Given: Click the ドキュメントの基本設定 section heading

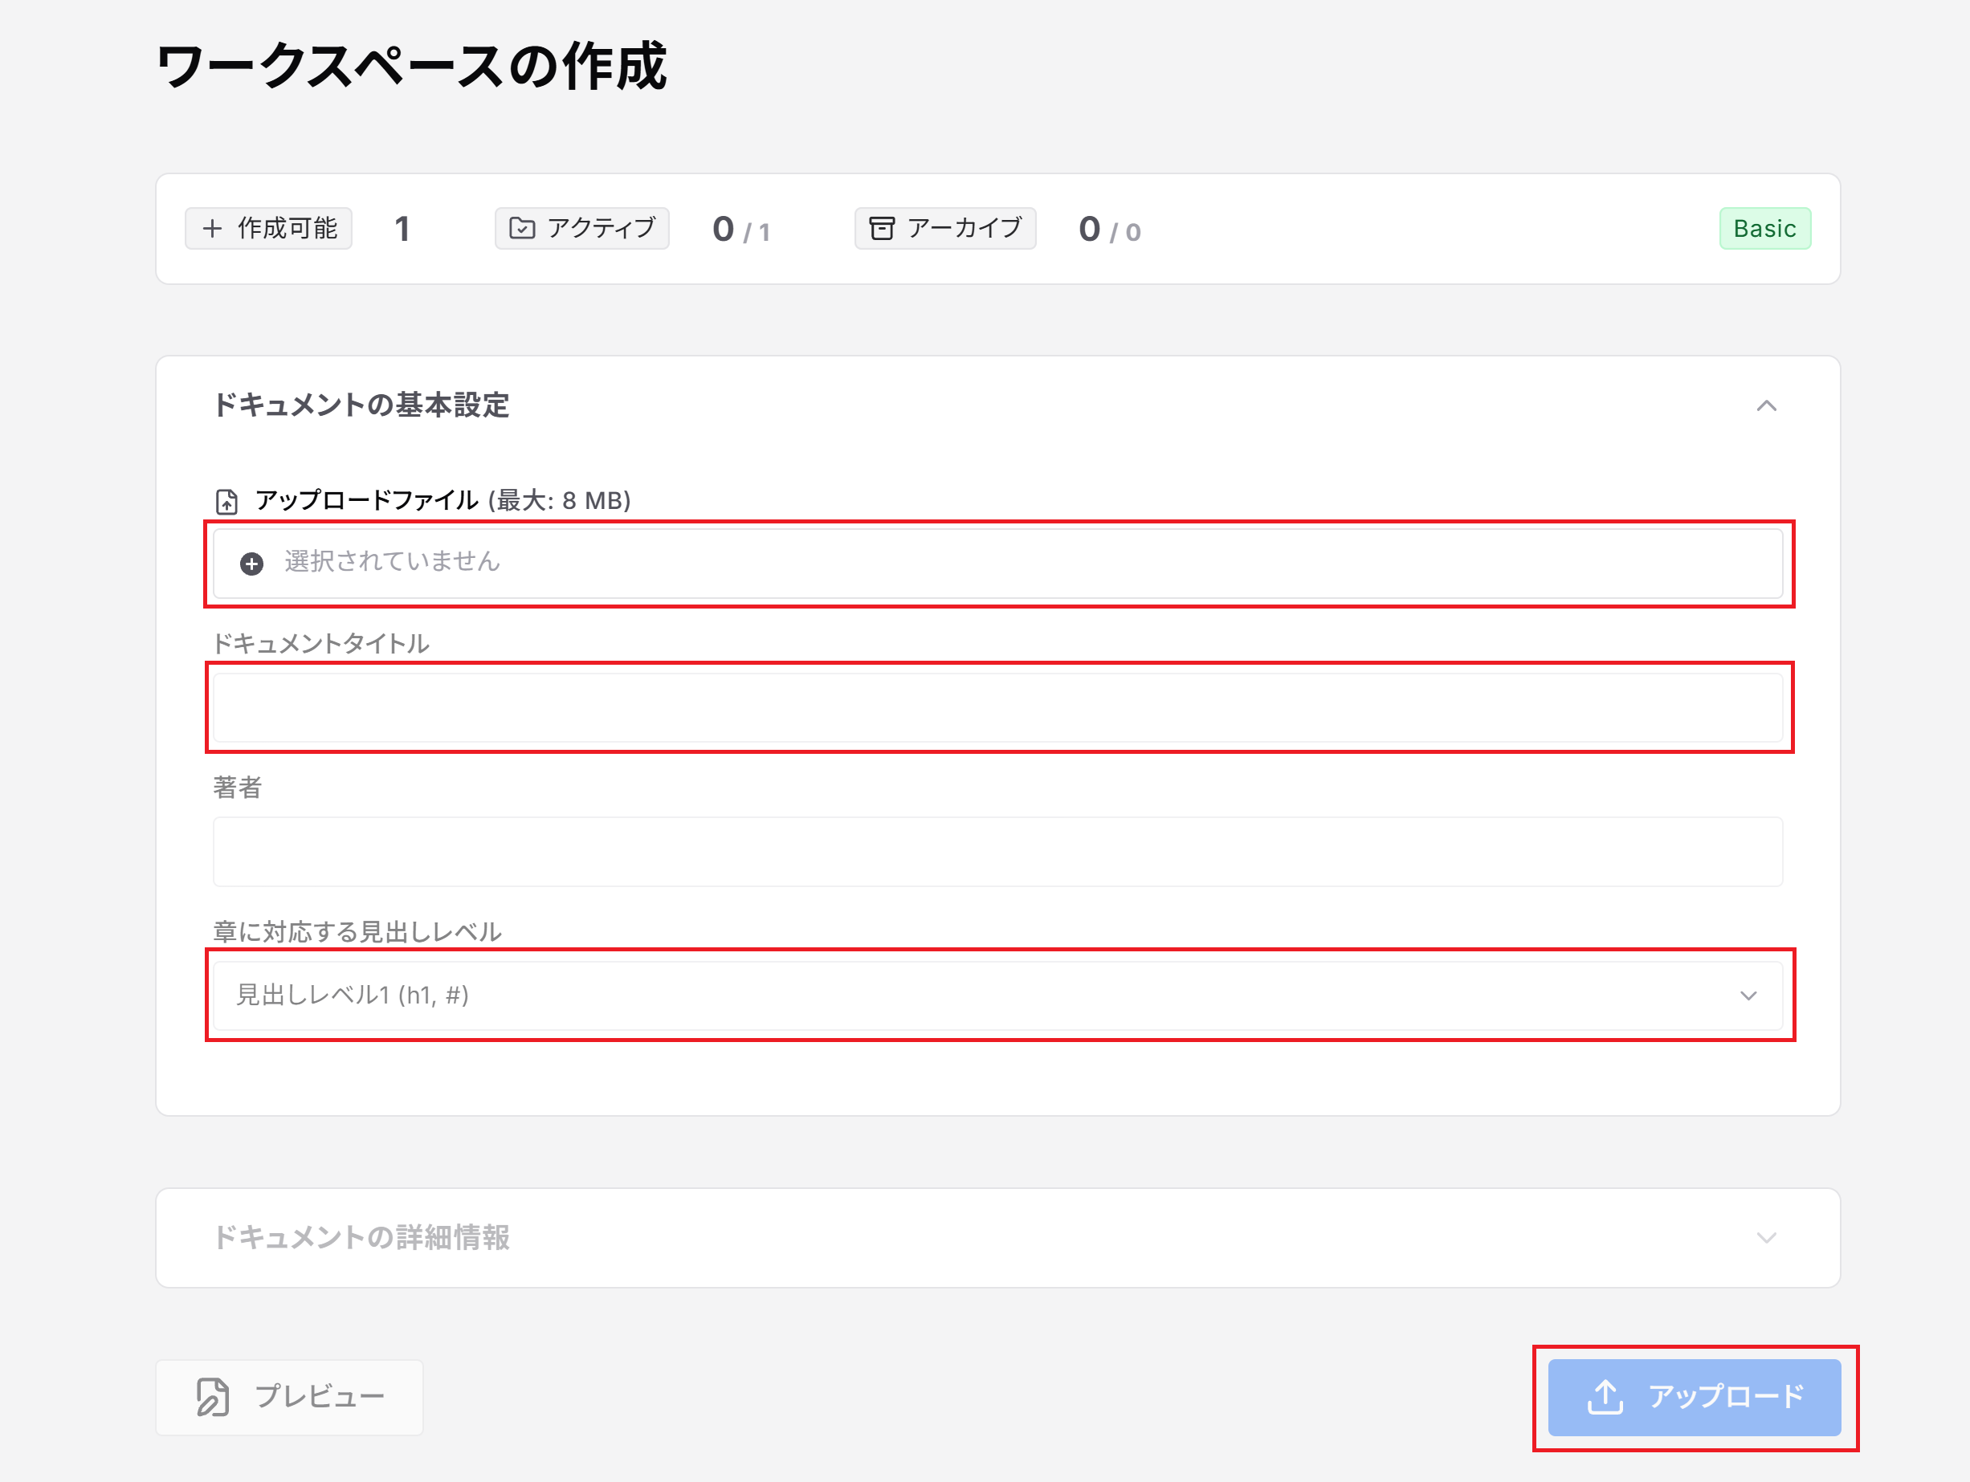Looking at the screenshot, I should tap(361, 406).
